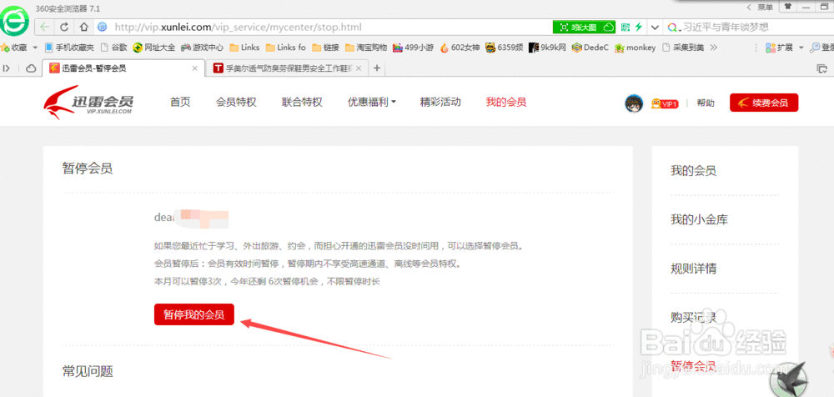834x397 pixels.
Task: Expand the 优惠福利 dropdown menu
Action: tap(372, 103)
